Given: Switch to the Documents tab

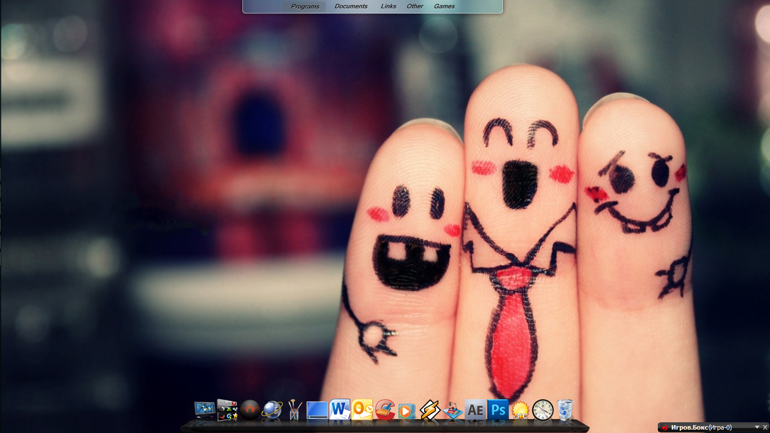Looking at the screenshot, I should (351, 6).
